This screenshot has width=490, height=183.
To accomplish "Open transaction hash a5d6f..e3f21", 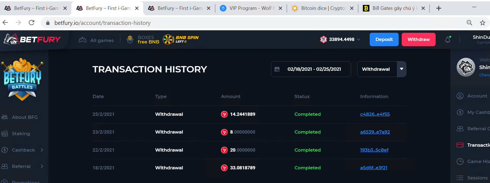I will coord(374,168).
